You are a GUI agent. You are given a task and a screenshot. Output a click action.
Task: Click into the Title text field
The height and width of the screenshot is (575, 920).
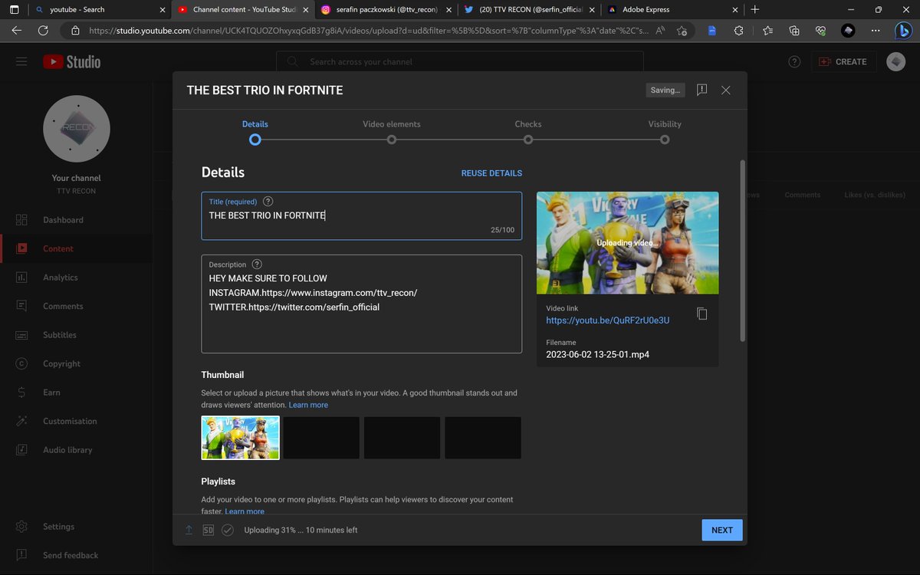tap(362, 216)
